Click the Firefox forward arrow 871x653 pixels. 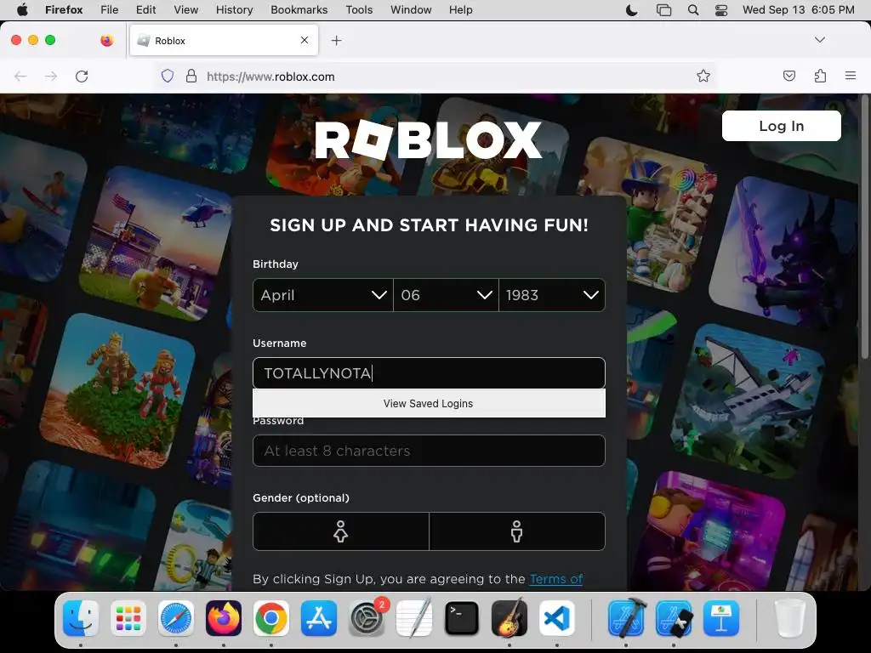click(51, 76)
